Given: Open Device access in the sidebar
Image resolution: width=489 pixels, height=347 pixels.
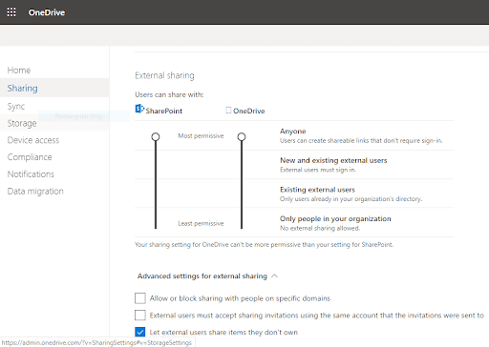Looking at the screenshot, I should coord(33,140).
